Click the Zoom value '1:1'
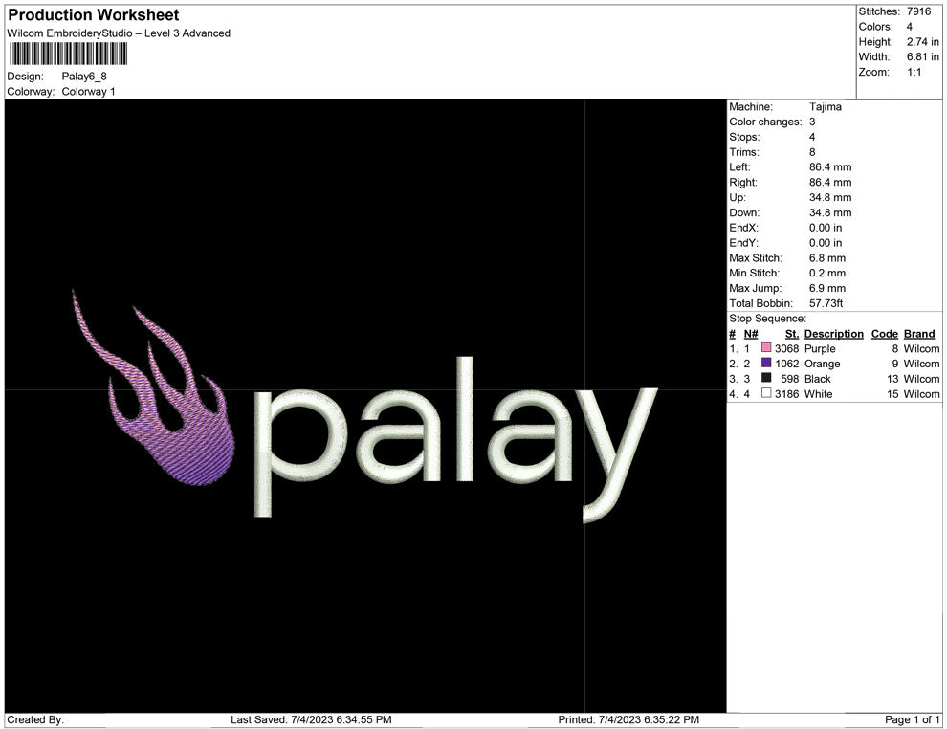947x729 pixels. [x=914, y=72]
